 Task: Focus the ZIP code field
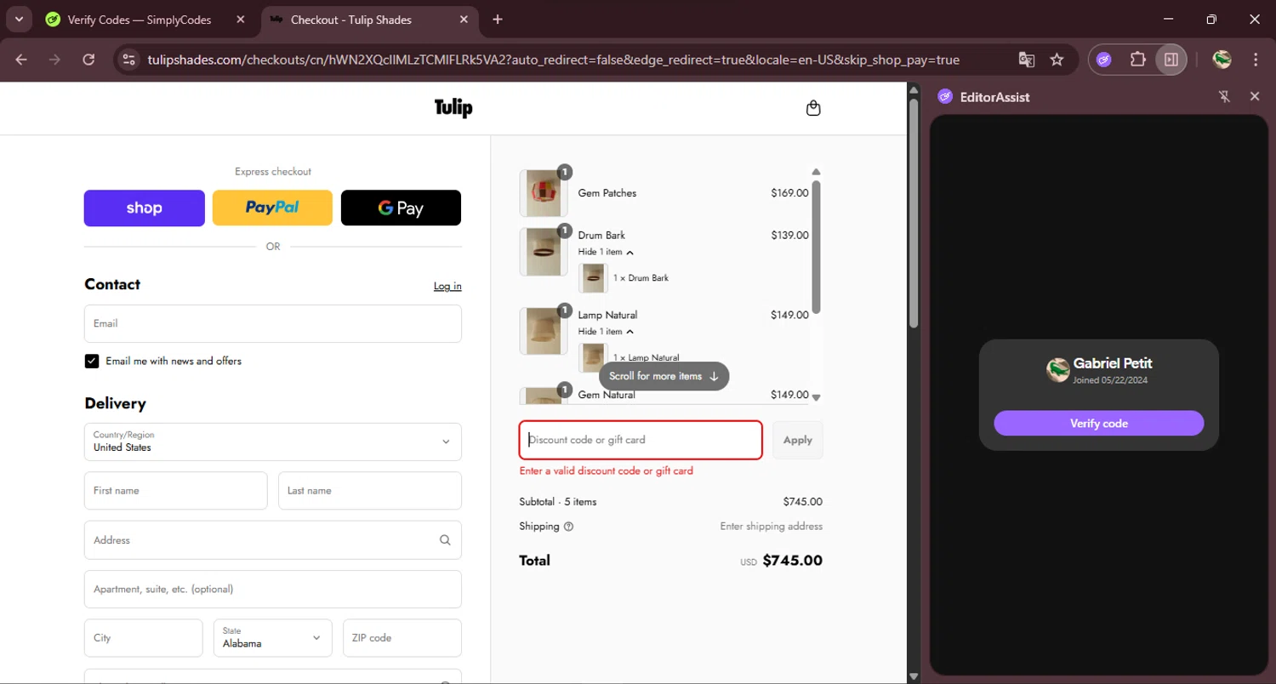402,637
